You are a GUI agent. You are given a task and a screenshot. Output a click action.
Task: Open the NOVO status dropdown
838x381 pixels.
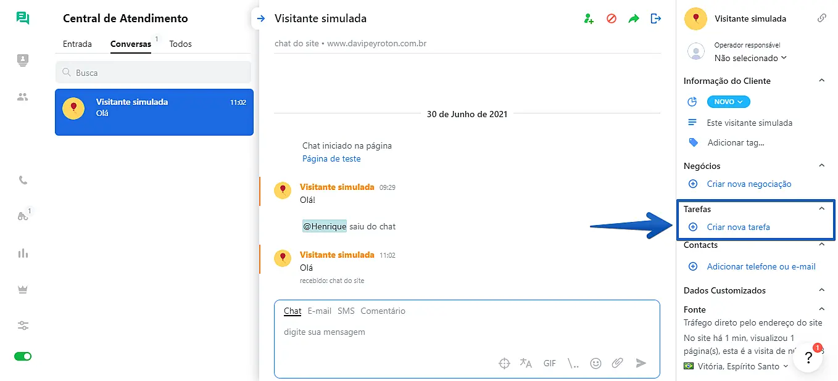coord(729,102)
